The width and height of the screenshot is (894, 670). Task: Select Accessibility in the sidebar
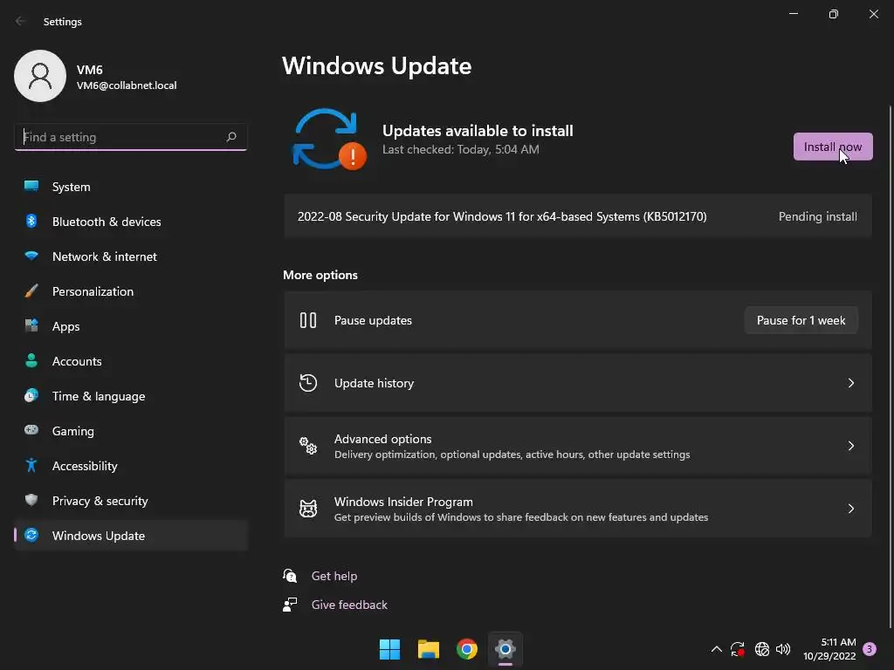[131, 466]
